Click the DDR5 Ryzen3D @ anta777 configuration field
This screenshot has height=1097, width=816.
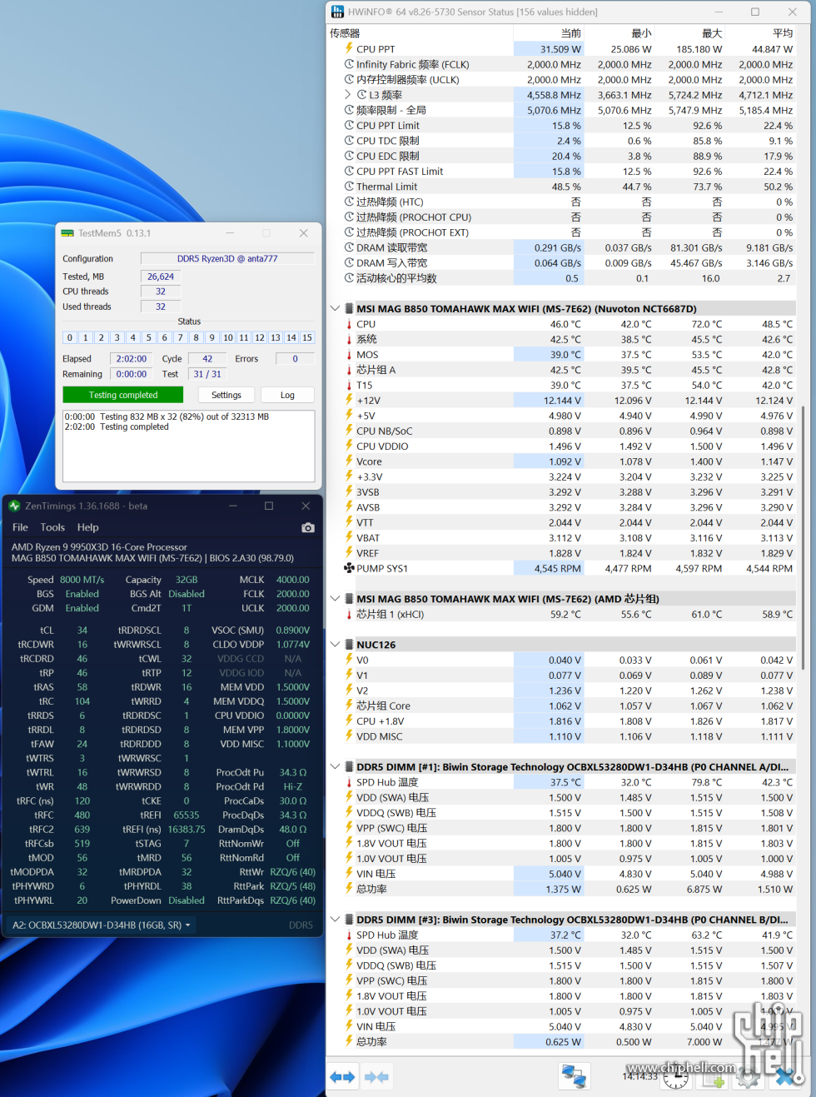pyautogui.click(x=227, y=258)
